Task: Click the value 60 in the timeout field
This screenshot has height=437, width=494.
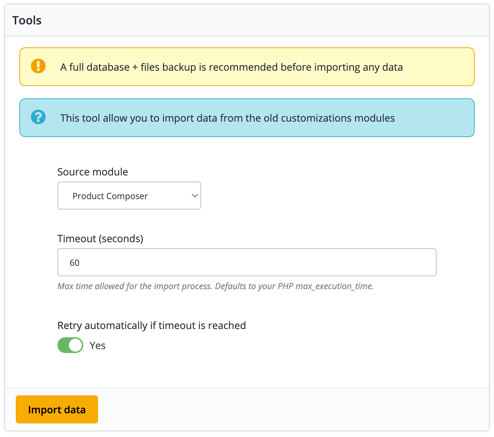Action: (x=74, y=263)
